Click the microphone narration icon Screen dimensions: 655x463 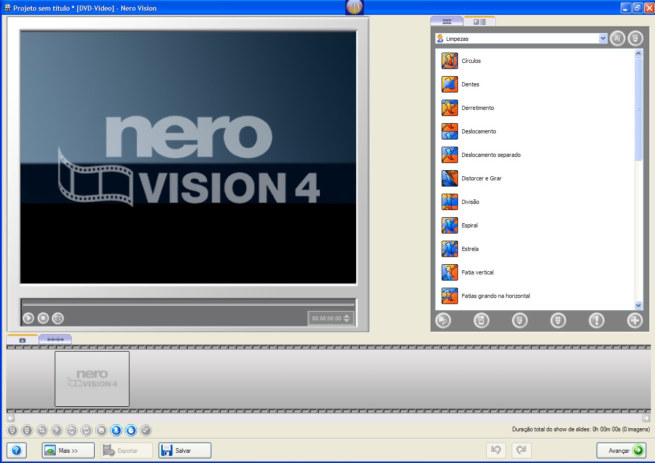point(116,430)
